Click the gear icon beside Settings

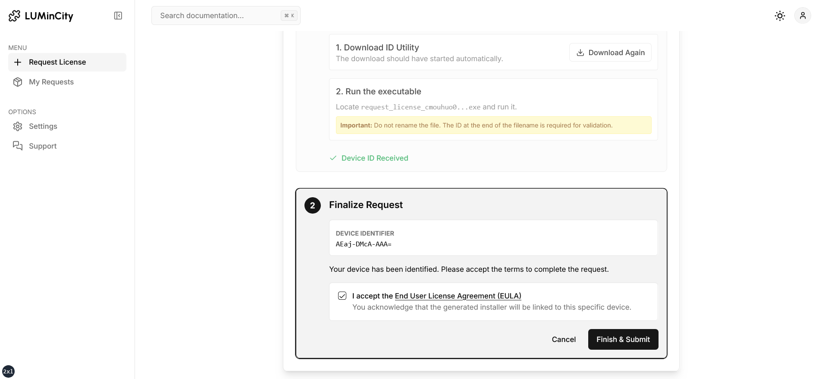18,127
